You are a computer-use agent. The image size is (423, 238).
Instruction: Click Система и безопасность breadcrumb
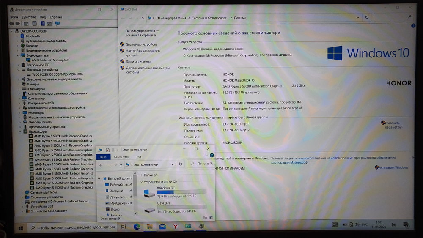point(210,18)
